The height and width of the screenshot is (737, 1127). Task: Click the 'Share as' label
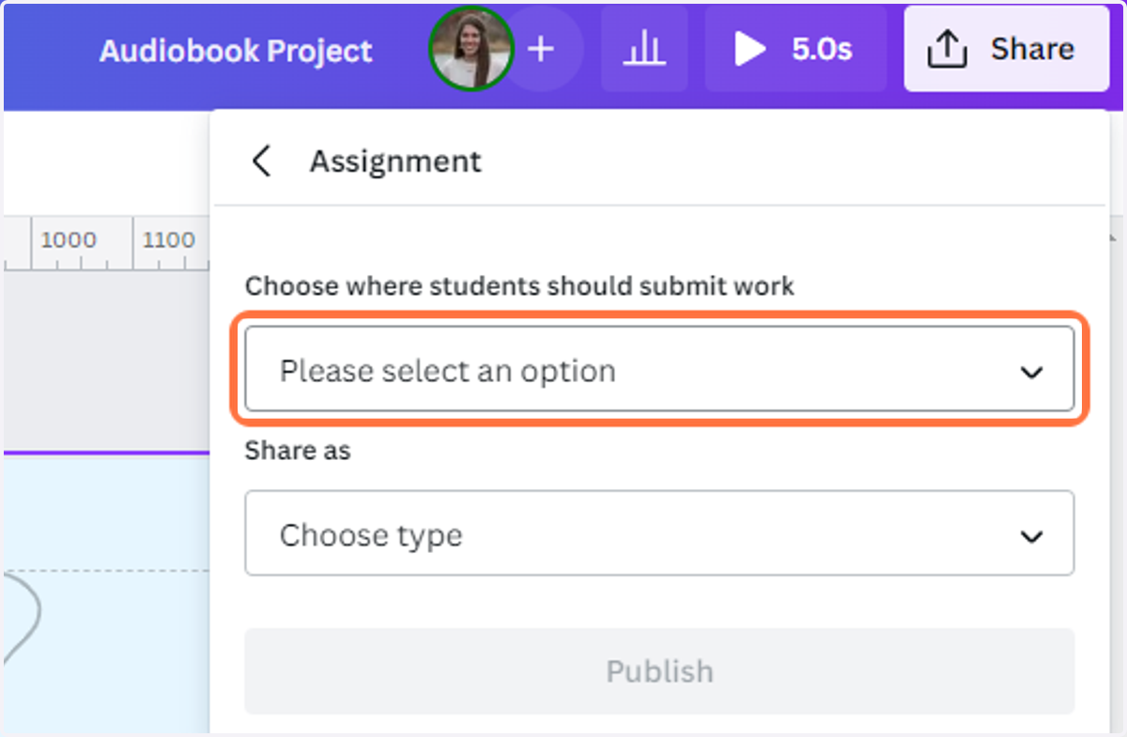298,451
